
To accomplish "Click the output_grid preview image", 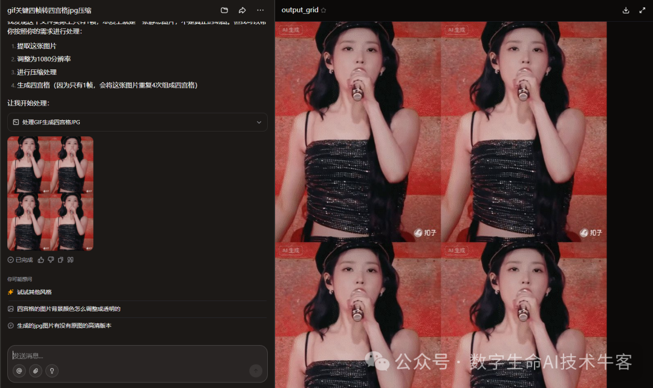I will click(x=441, y=205).
